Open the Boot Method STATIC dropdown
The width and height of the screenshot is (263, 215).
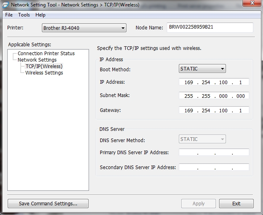coord(202,69)
